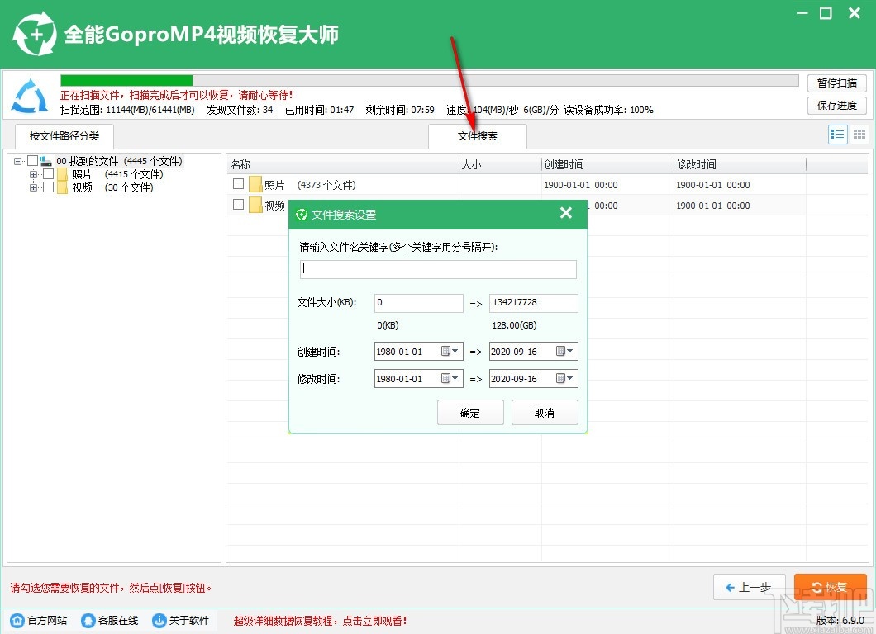Viewport: 876px width, 634px height.
Task: Click the 照片 folder icon in file list
Action: coord(256,184)
